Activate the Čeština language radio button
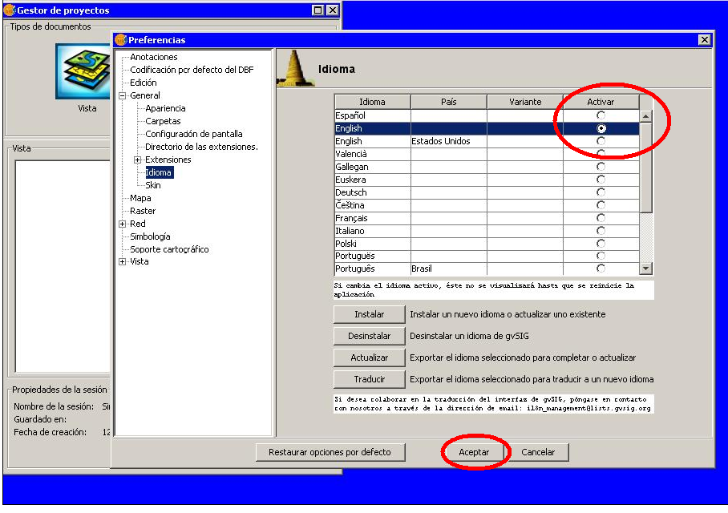The height and width of the screenshot is (513, 728). pos(601,205)
